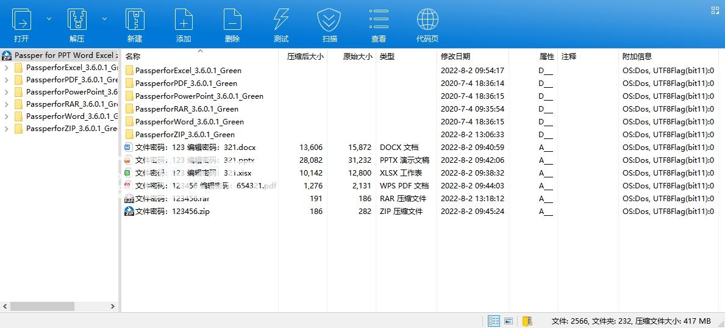Click the 新建 (New archive) toolbar icon

click(x=135, y=24)
